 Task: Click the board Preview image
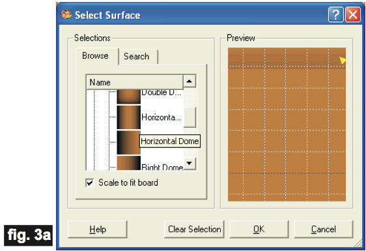[287, 125]
